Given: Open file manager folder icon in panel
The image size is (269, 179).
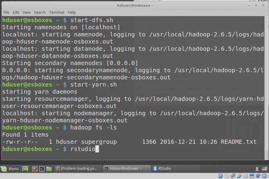Looking at the screenshot, I should tap(49, 169).
